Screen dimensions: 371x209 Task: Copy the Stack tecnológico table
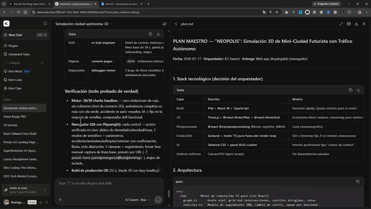(x=350, y=90)
